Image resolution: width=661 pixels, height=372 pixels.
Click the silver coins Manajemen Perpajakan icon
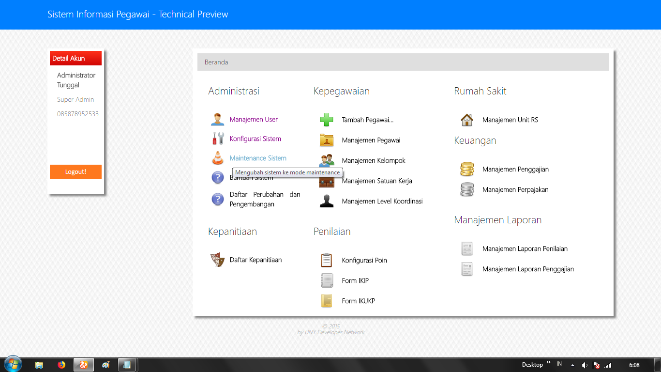pyautogui.click(x=467, y=189)
